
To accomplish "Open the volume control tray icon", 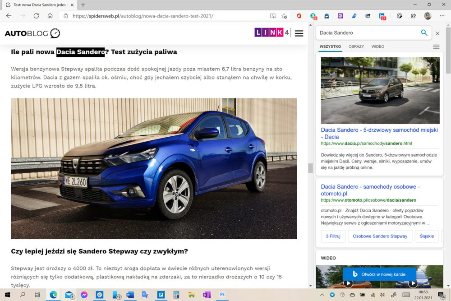I will click(382, 295).
